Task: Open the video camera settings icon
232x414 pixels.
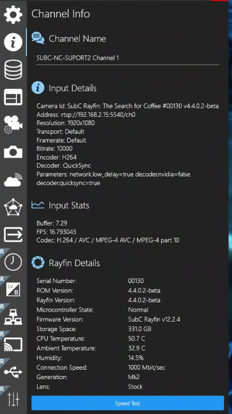Action: coord(13,125)
